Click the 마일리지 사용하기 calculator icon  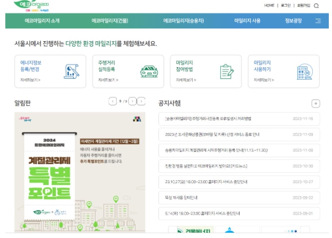point(304,71)
